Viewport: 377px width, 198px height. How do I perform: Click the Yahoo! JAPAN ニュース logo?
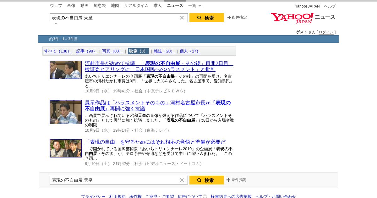point(303,18)
